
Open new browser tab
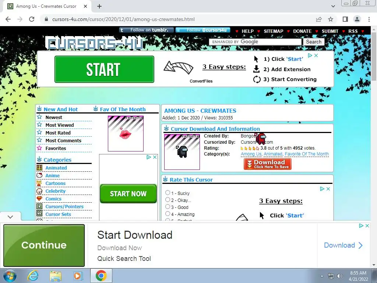pyautogui.click(x=99, y=6)
